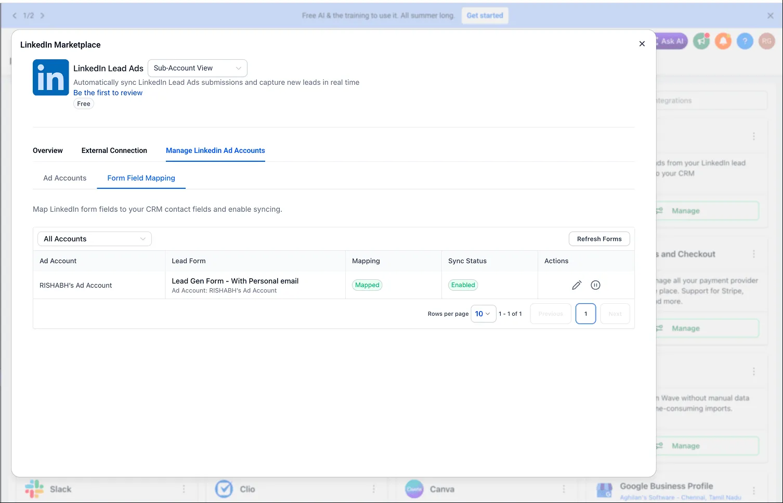Select page 1 in pagination

tap(586, 314)
